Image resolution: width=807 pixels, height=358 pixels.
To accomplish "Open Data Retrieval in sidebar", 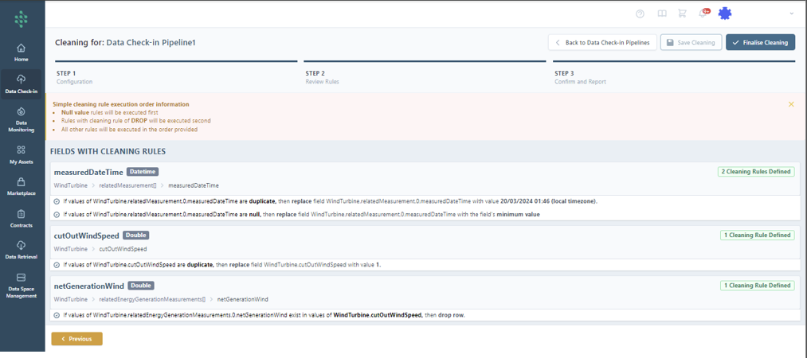I will coord(22,251).
